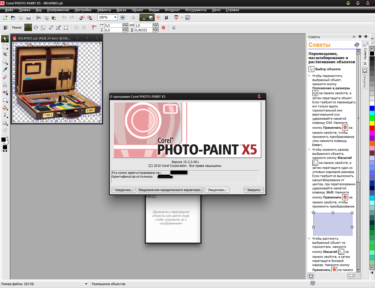The width and height of the screenshot is (375, 288).
Task: Copy selection with the copy icon
Action: pyautogui.click(x=46, y=18)
